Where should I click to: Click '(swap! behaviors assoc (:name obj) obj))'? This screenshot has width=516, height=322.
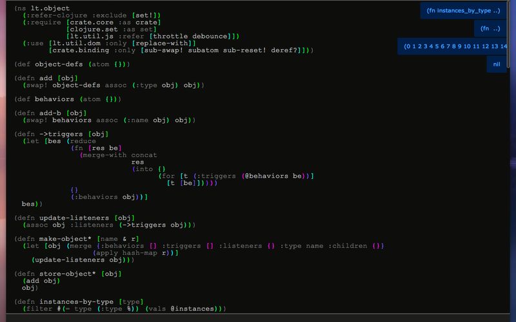109,120
